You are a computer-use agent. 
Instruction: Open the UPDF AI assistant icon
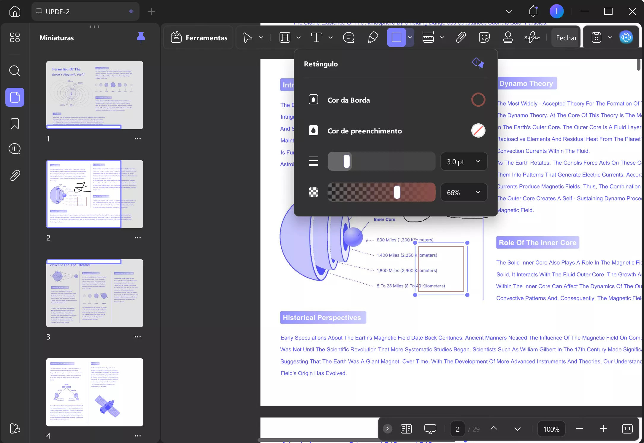[x=626, y=38]
